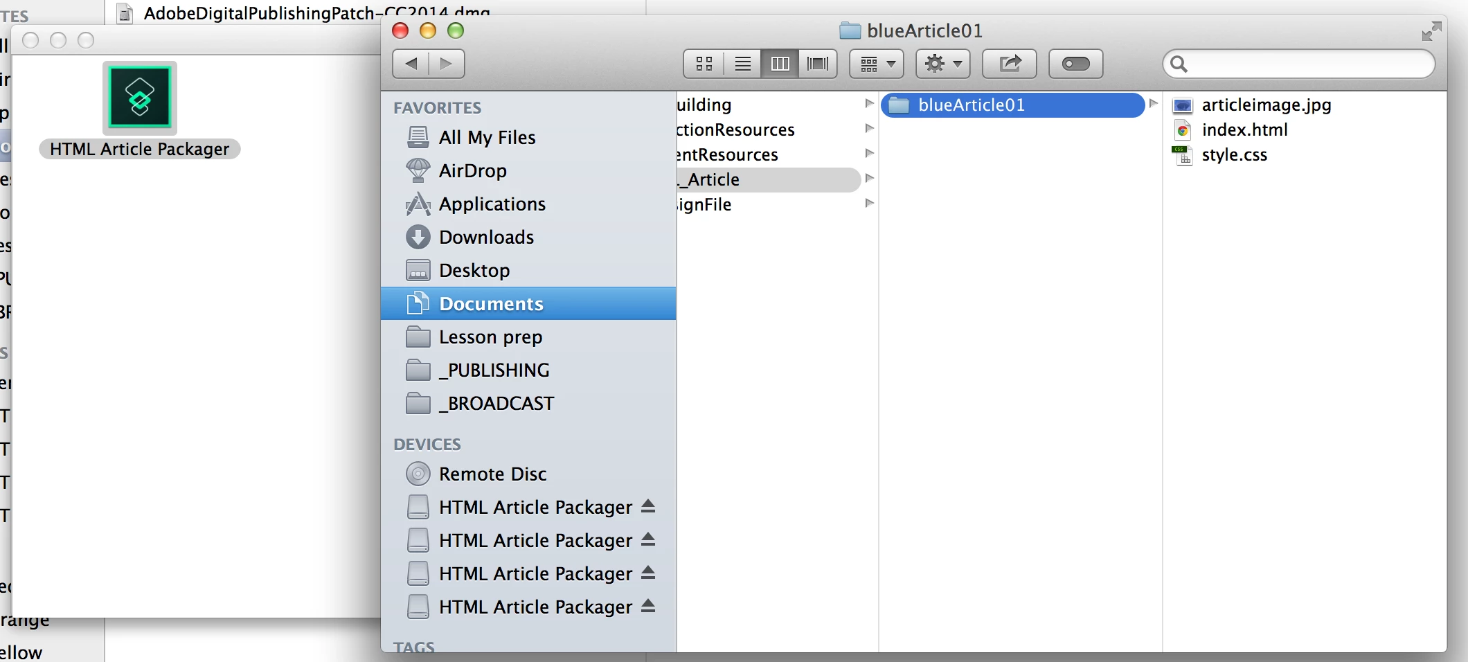Expand arrow next to entResources folder
The height and width of the screenshot is (662, 1468).
coord(870,153)
